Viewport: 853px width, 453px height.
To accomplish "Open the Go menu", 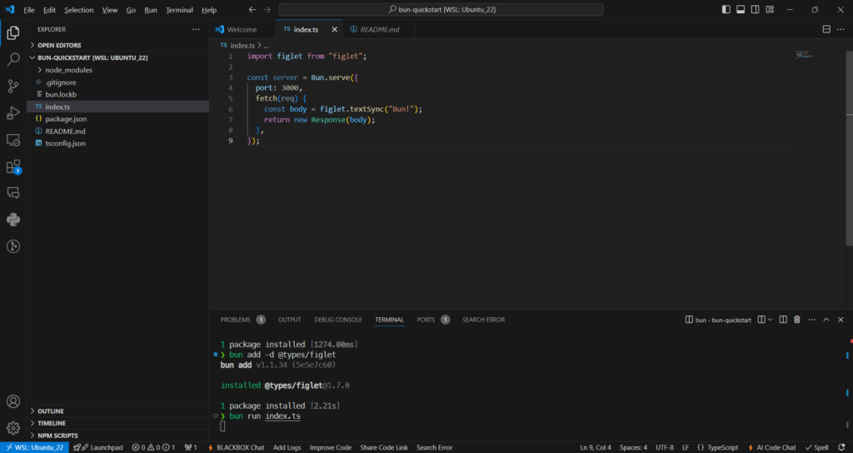I will point(131,10).
